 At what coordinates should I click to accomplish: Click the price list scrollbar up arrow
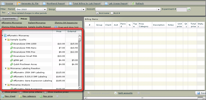pos(80,35)
